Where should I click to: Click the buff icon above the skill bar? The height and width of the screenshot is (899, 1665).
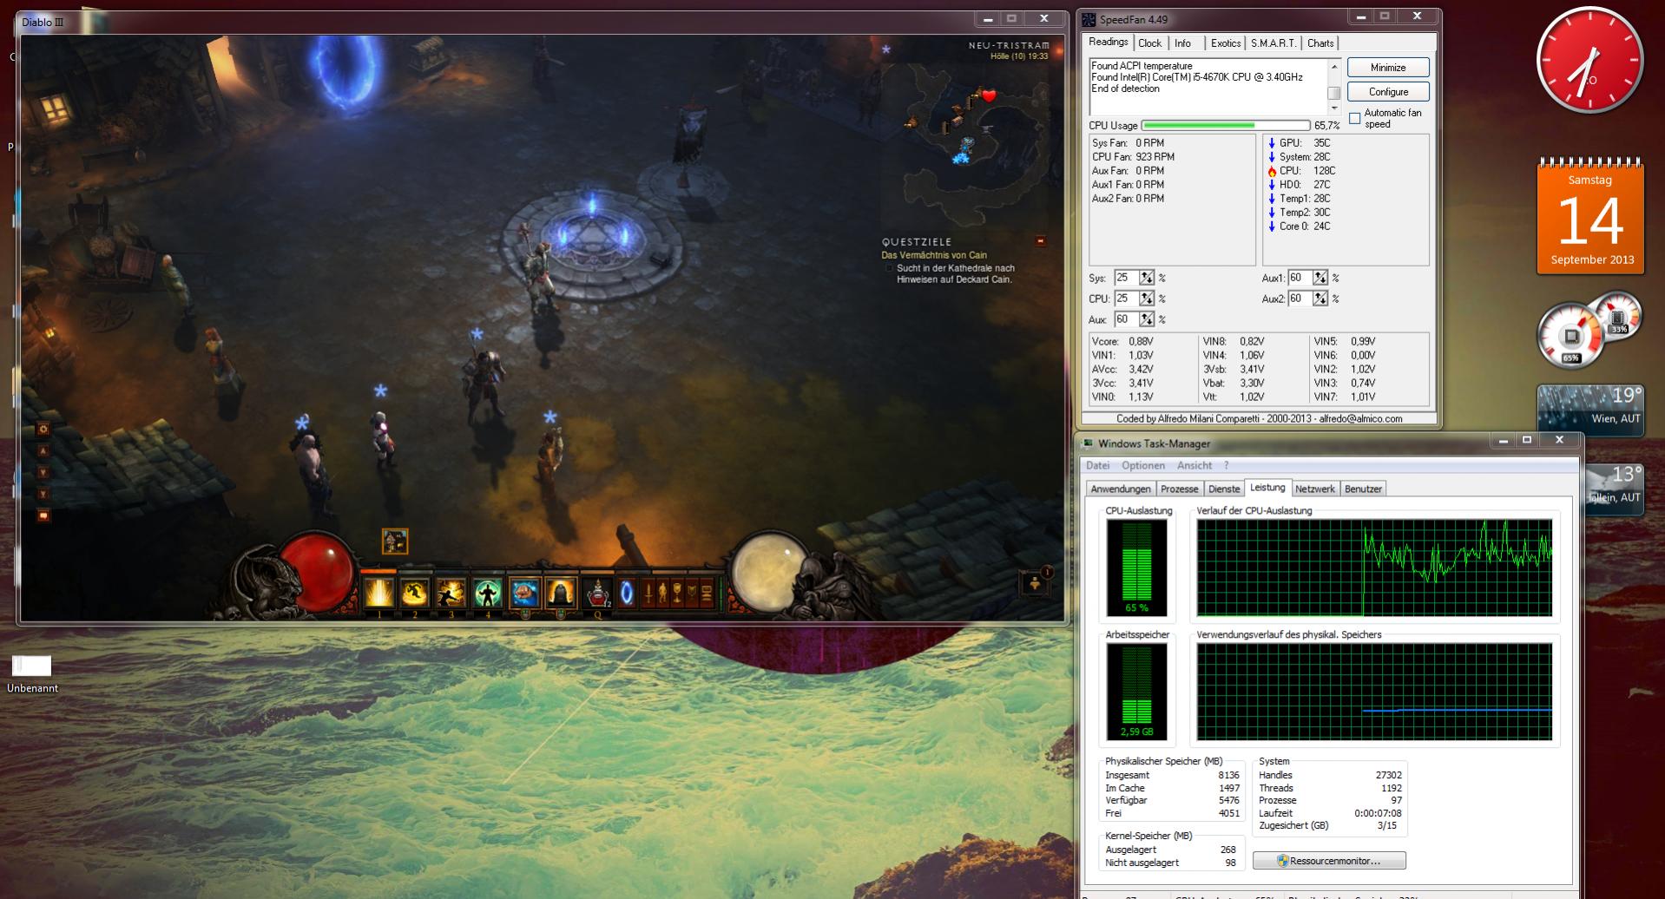click(x=395, y=541)
